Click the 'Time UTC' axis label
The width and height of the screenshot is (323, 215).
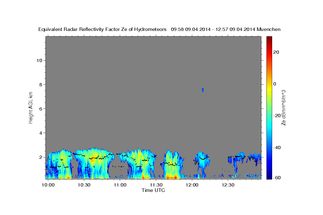(x=153, y=190)
